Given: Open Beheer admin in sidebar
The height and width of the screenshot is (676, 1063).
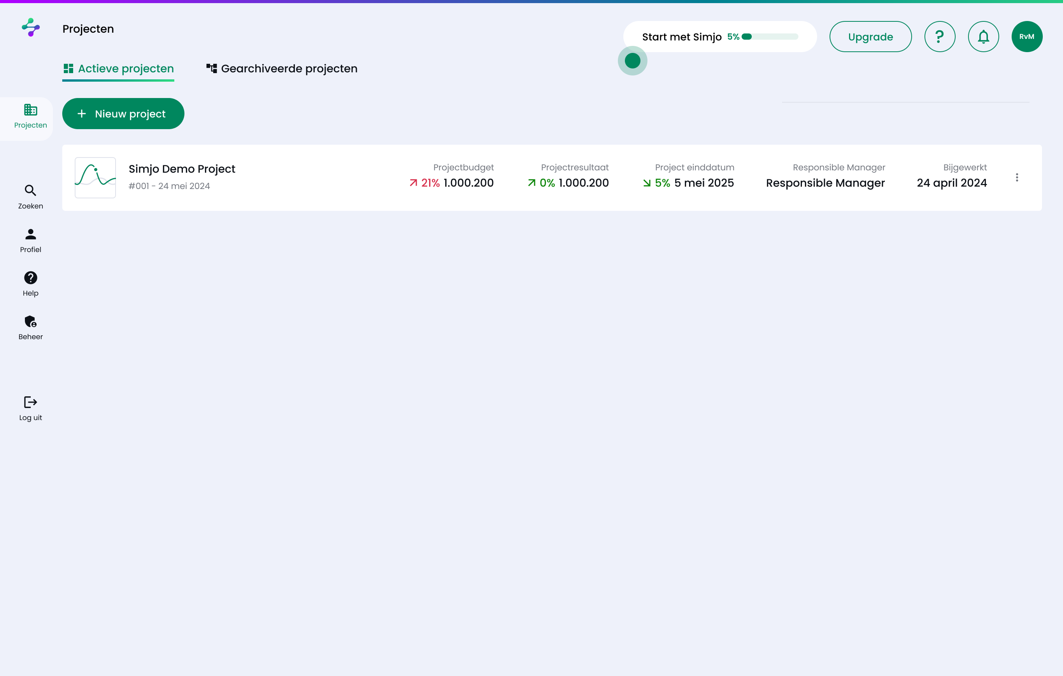Looking at the screenshot, I should (x=30, y=328).
